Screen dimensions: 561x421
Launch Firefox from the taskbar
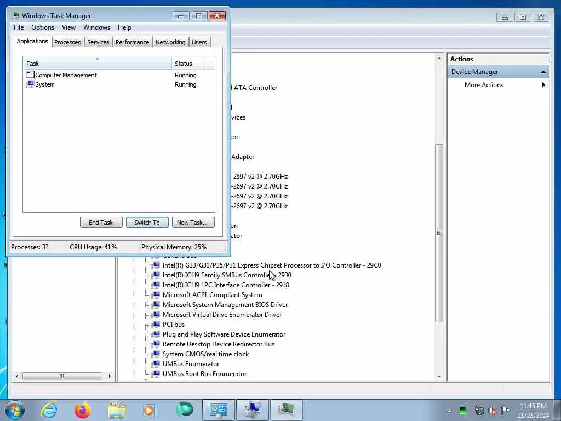click(x=82, y=410)
